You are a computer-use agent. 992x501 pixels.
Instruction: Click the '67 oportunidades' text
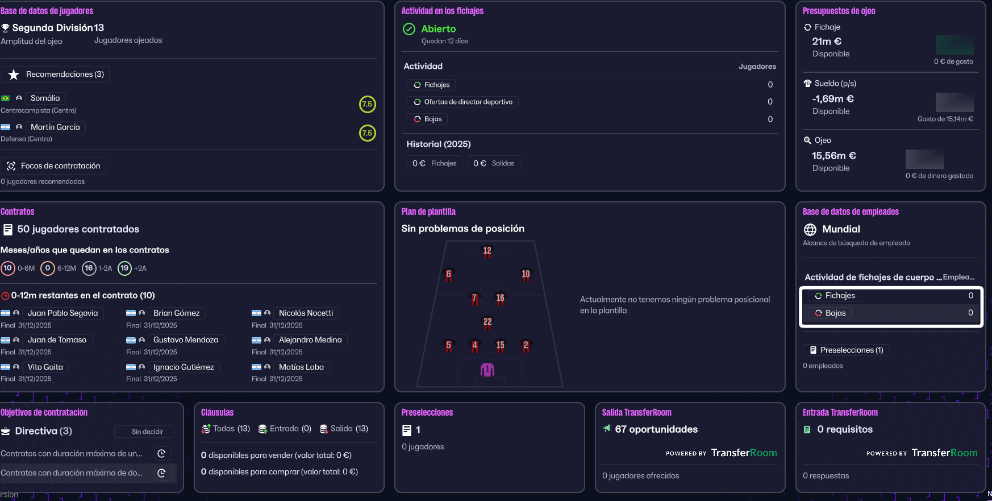tap(656, 429)
